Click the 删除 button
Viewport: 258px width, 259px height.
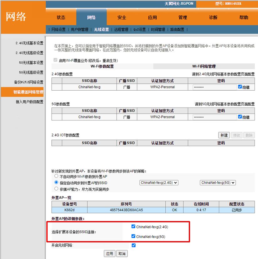tap(249, 135)
